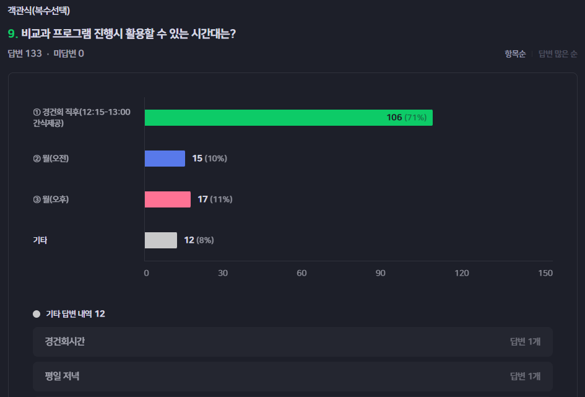Sort results by 답변 많은 순
Image resolution: width=585 pixels, height=397 pixels.
[x=558, y=54]
